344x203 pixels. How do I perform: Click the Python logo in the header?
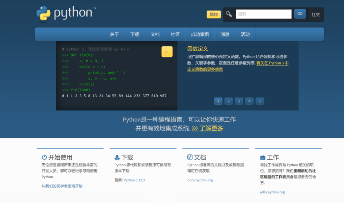[x=66, y=14]
